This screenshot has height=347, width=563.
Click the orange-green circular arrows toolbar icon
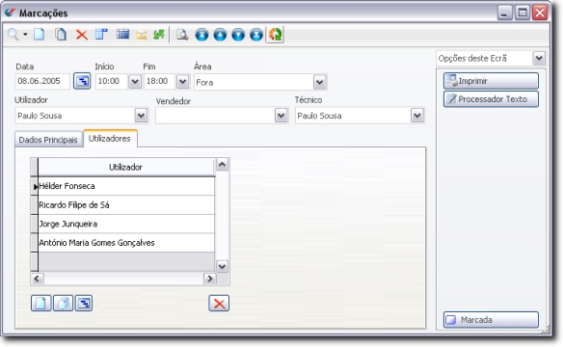[x=275, y=35]
